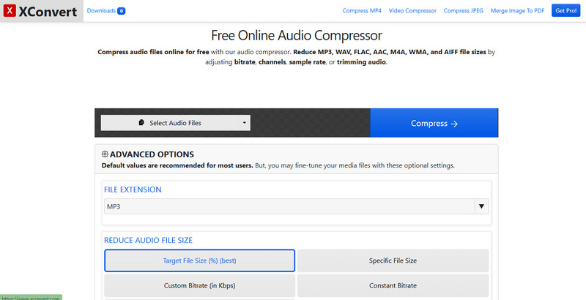Expand the Select Audio Files caret
Image resolution: width=586 pixels, height=300 pixels.
244,123
